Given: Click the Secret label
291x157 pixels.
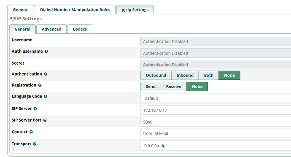Looking at the screenshot, I should point(18,63).
